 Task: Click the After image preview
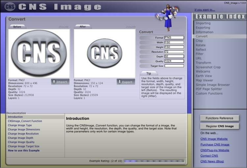pos(105,53)
